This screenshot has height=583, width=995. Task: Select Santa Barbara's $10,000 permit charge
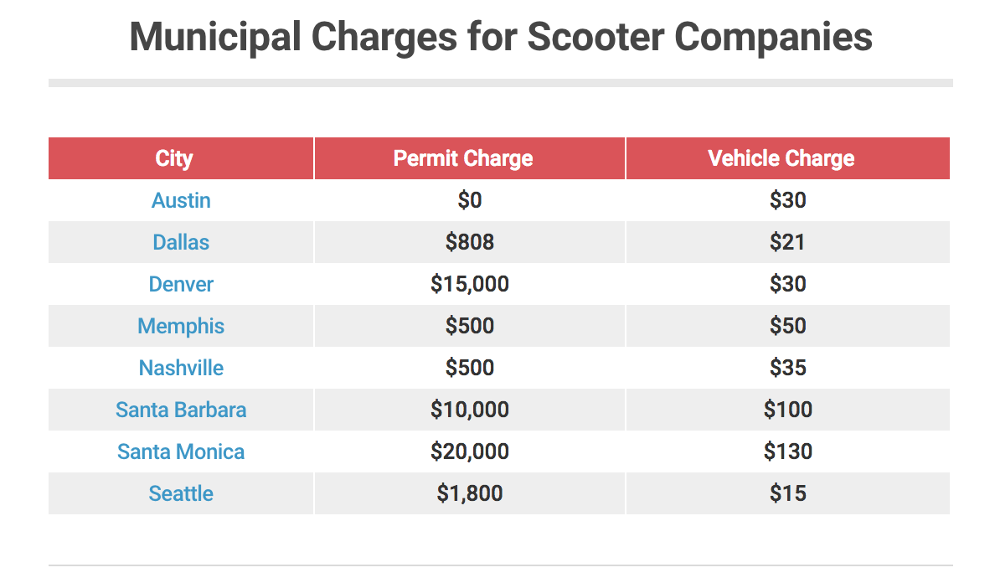pyautogui.click(x=470, y=410)
